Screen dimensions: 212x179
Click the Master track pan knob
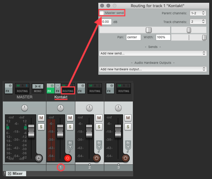[24, 108]
